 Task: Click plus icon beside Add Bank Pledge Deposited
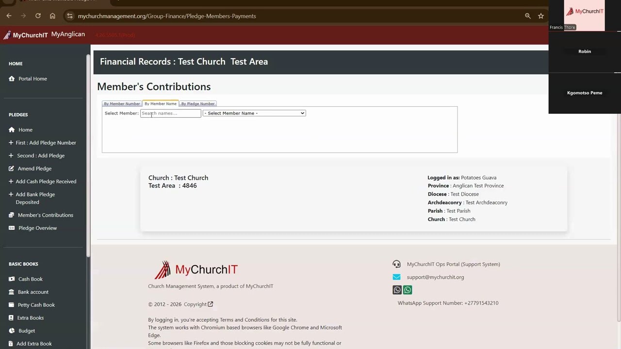coord(11,194)
